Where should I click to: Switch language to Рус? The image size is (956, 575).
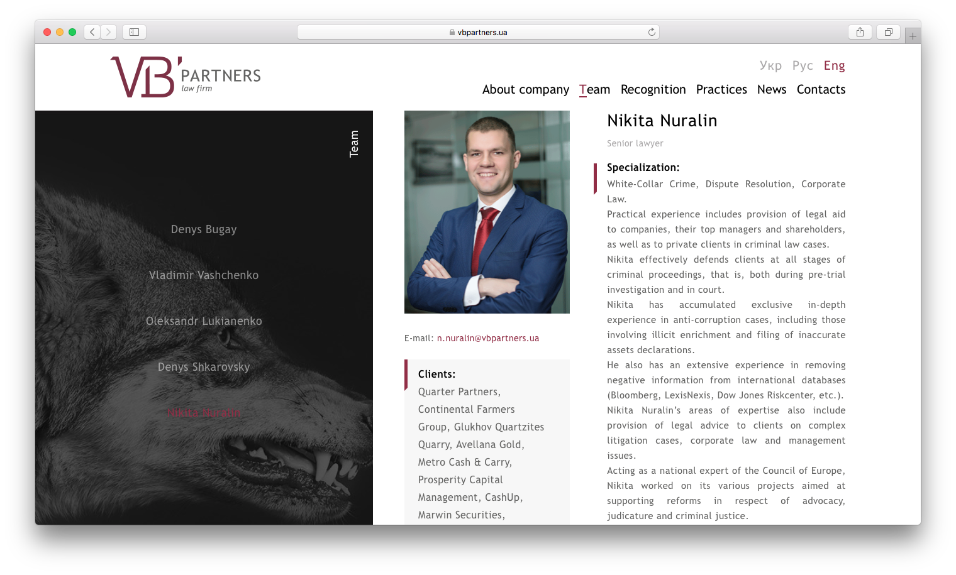[x=803, y=65]
